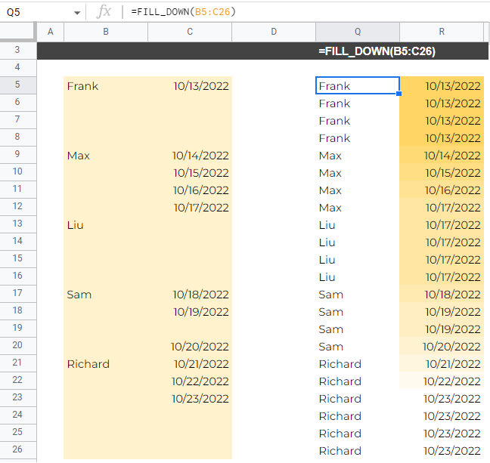
Task: Select cell B17 containing Sam
Action: (106, 294)
